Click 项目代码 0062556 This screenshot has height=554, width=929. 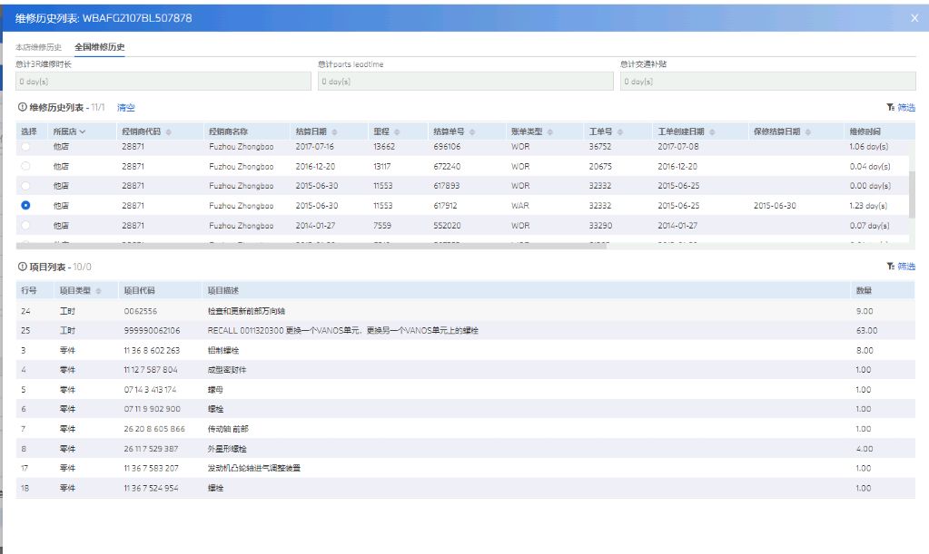click(x=141, y=311)
